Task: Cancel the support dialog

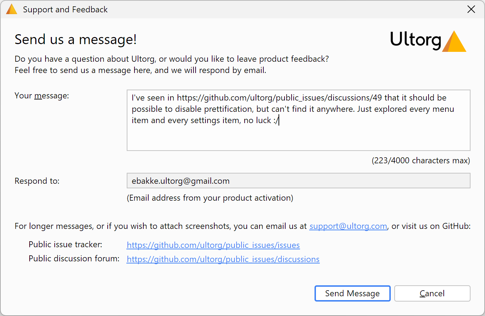Action: tap(432, 293)
